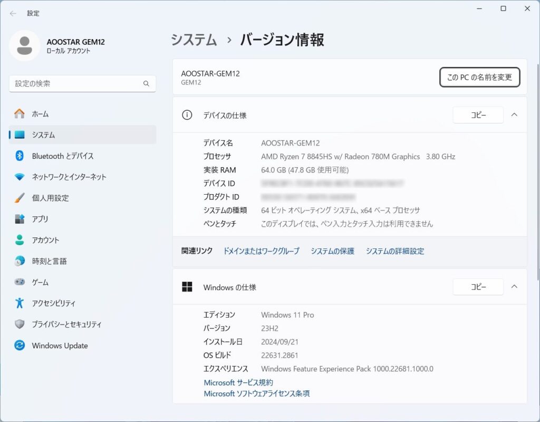Open アプリ settings category
540x422 pixels.
point(83,219)
